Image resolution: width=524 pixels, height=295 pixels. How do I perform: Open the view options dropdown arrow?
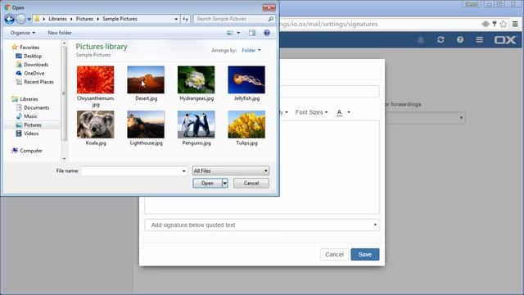[x=238, y=33]
